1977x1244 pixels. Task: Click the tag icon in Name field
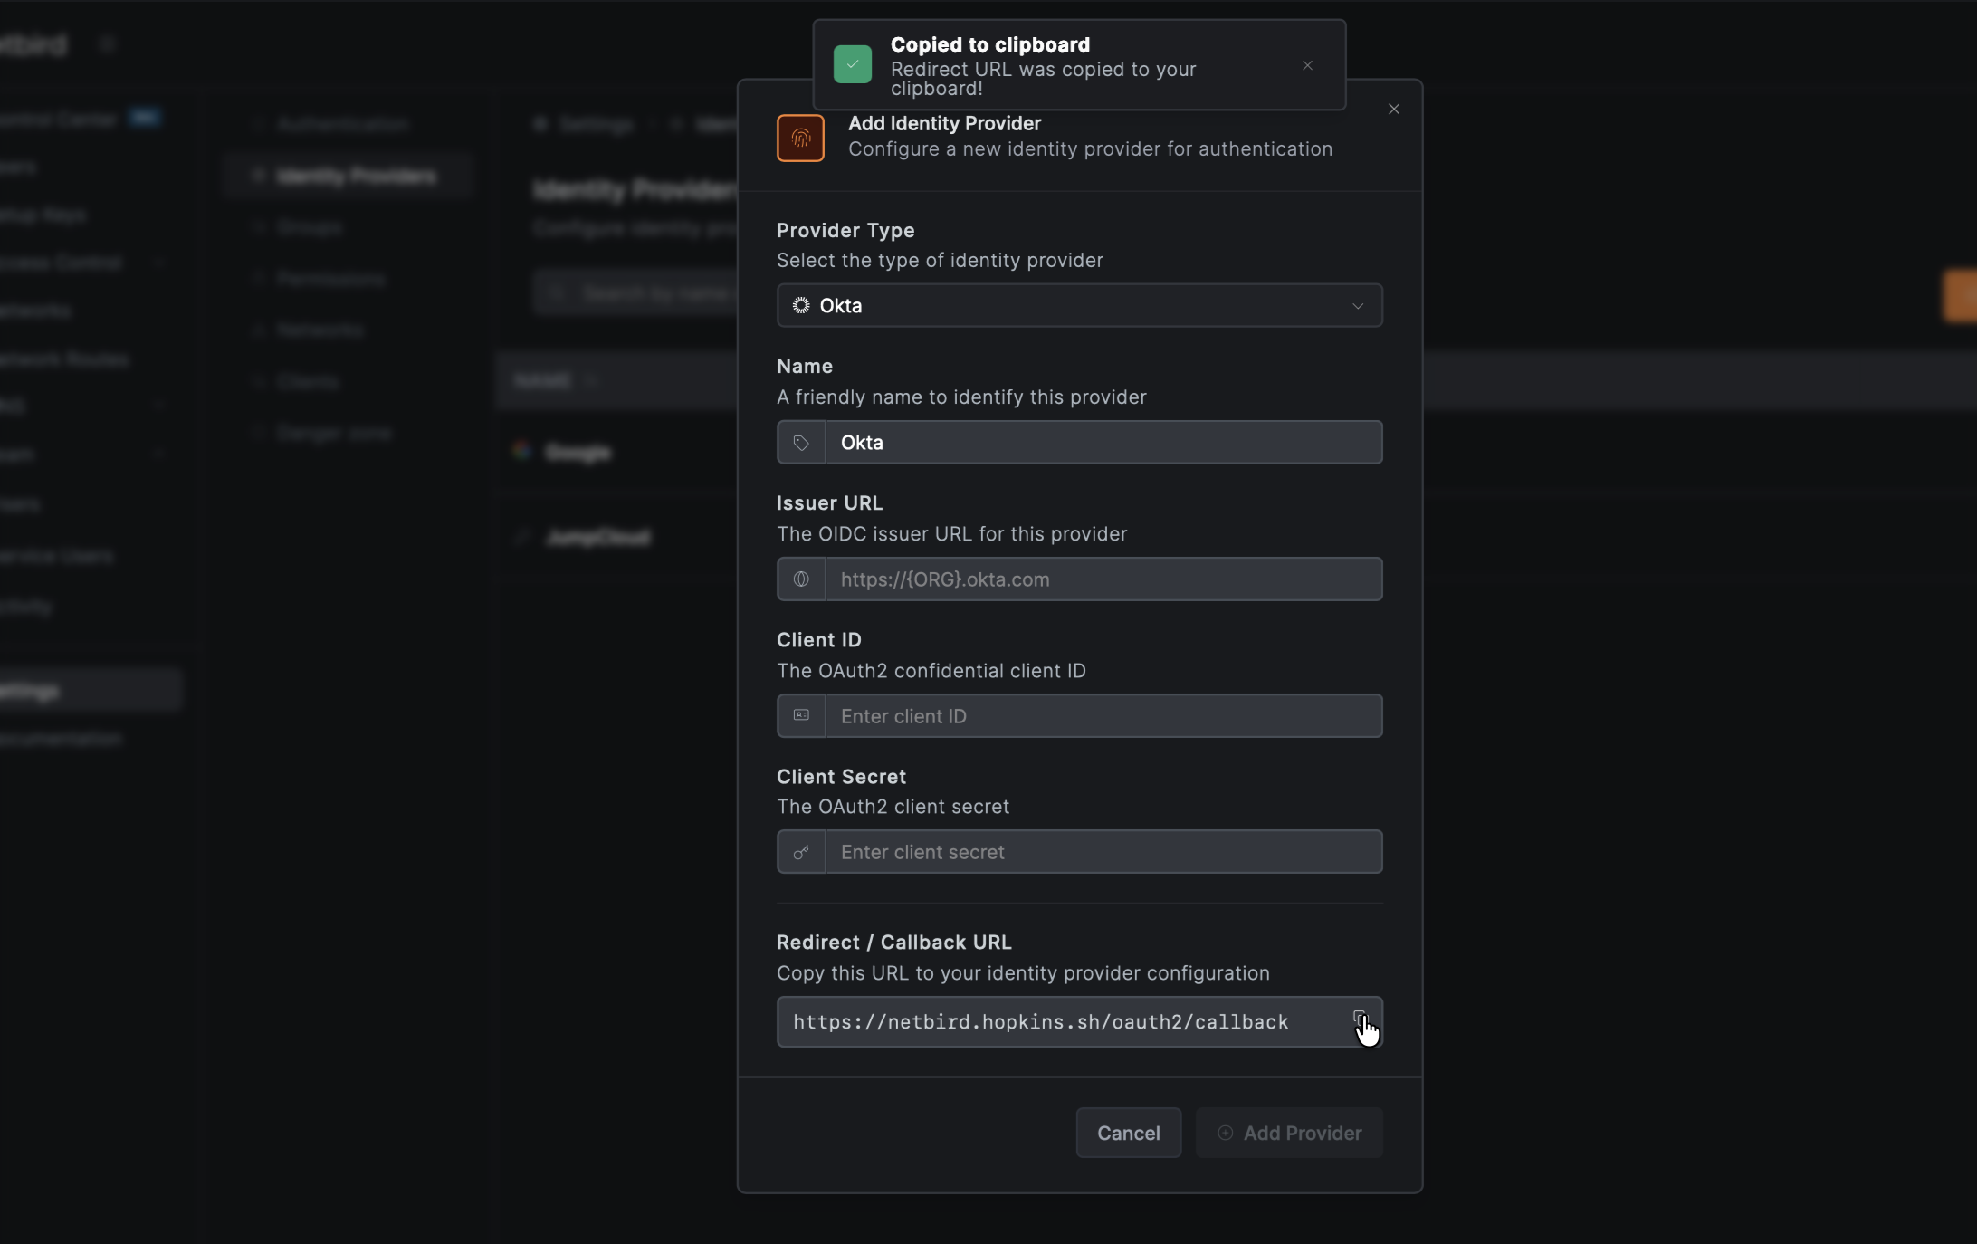tap(801, 443)
